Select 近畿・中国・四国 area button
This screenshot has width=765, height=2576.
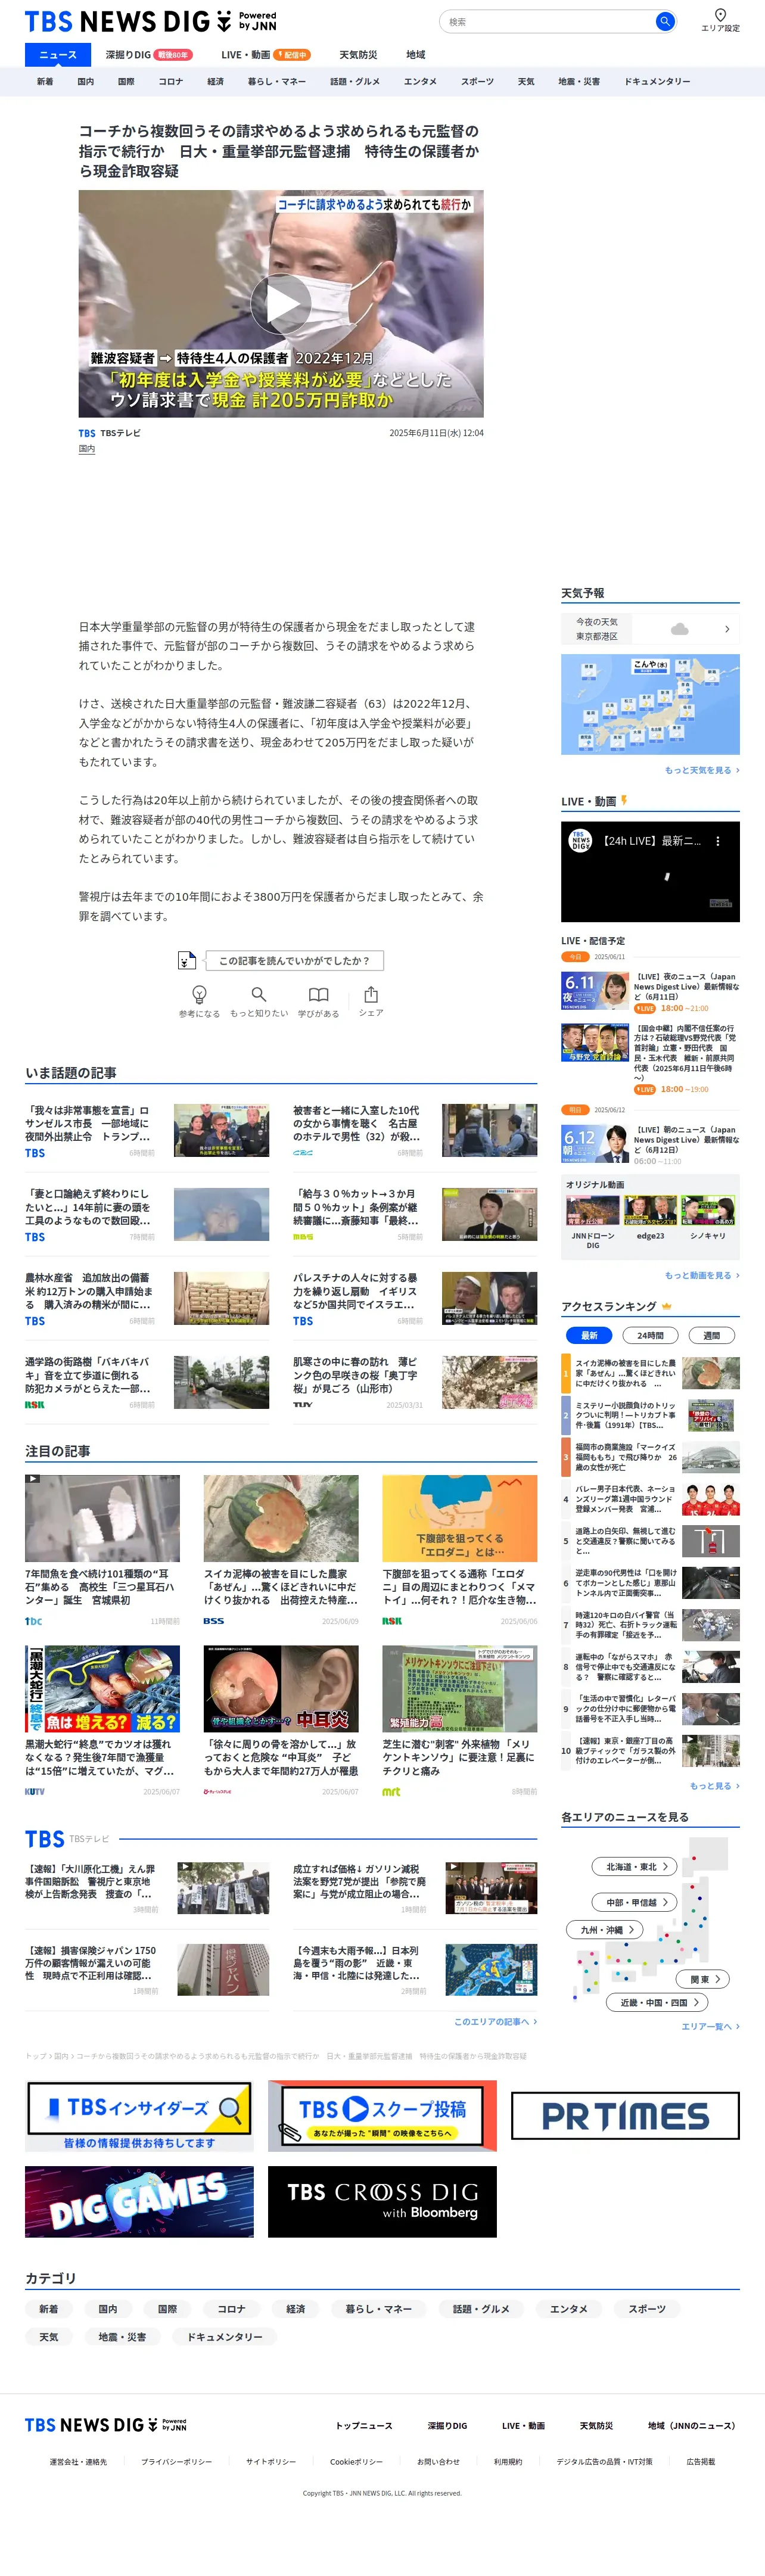click(x=658, y=2002)
